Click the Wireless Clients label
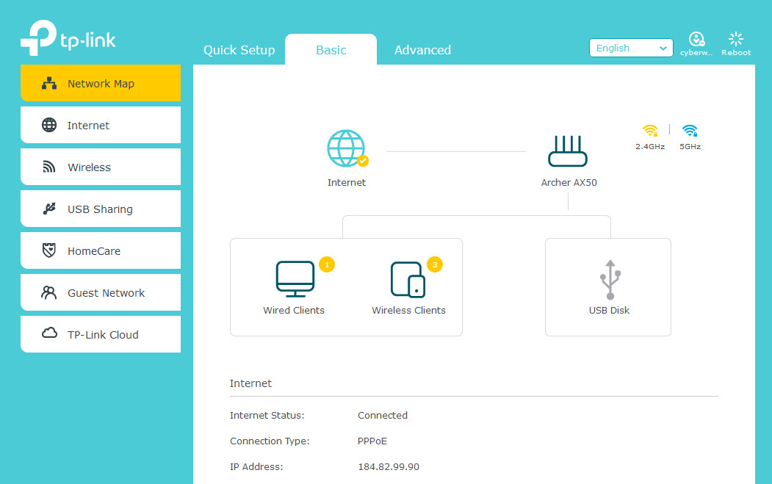Image resolution: width=772 pixels, height=484 pixels. tap(408, 310)
